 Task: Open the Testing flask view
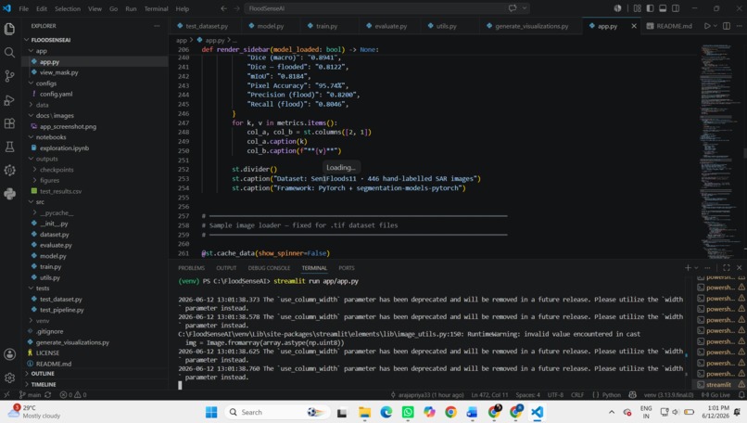[9, 147]
